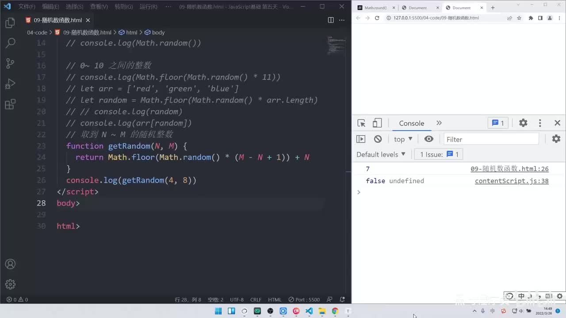Open the Chrome three-dot menu
Screen dimensions: 566x318
(559, 18)
